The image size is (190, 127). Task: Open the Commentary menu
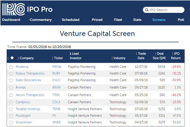coord(41,20)
